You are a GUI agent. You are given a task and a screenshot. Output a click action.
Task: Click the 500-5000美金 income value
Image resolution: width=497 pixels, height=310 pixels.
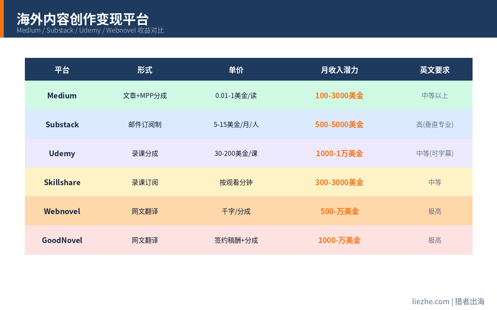tap(340, 124)
